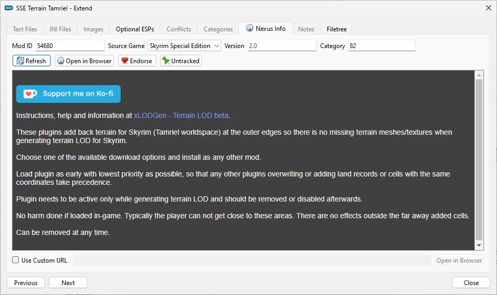
Task: Go to the Previous mod
Action: tap(26, 282)
